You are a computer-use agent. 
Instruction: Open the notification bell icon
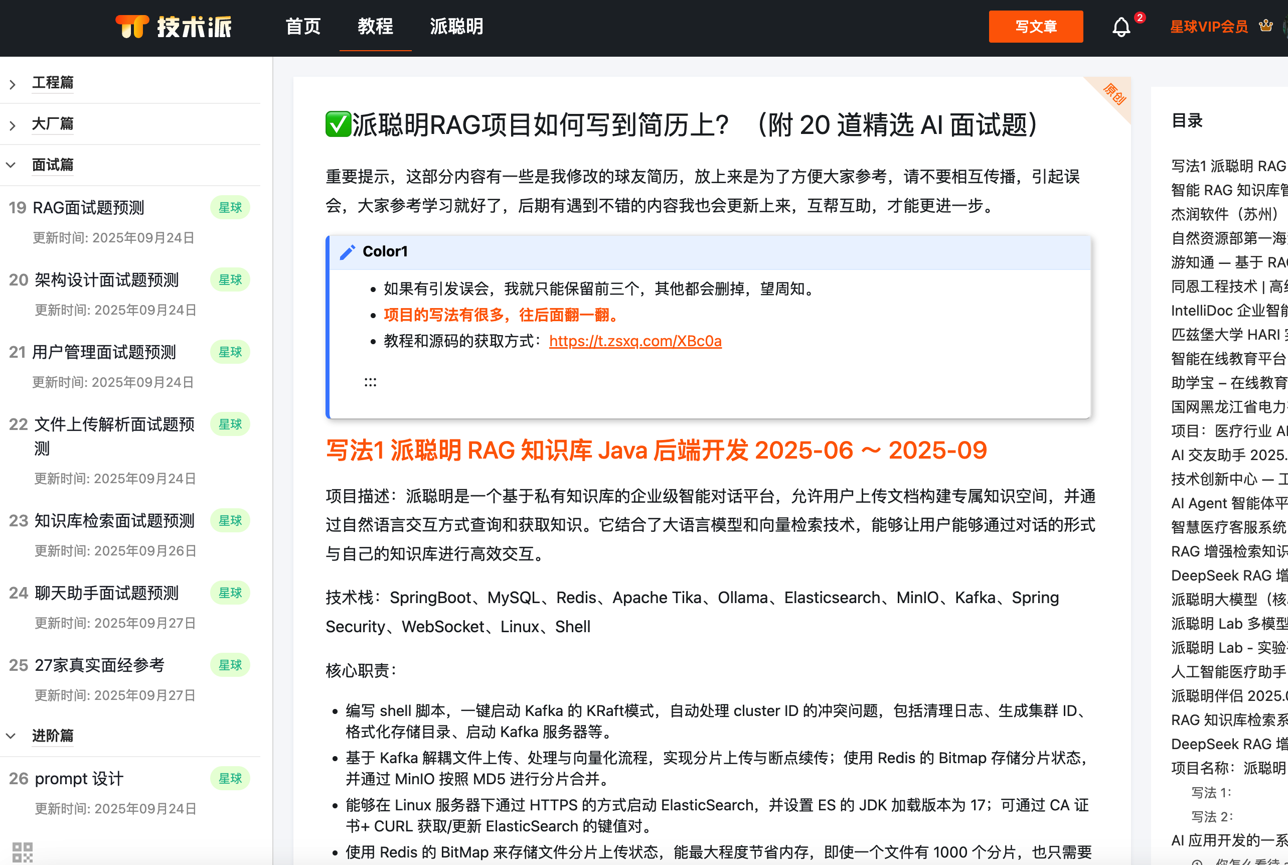click(x=1121, y=27)
